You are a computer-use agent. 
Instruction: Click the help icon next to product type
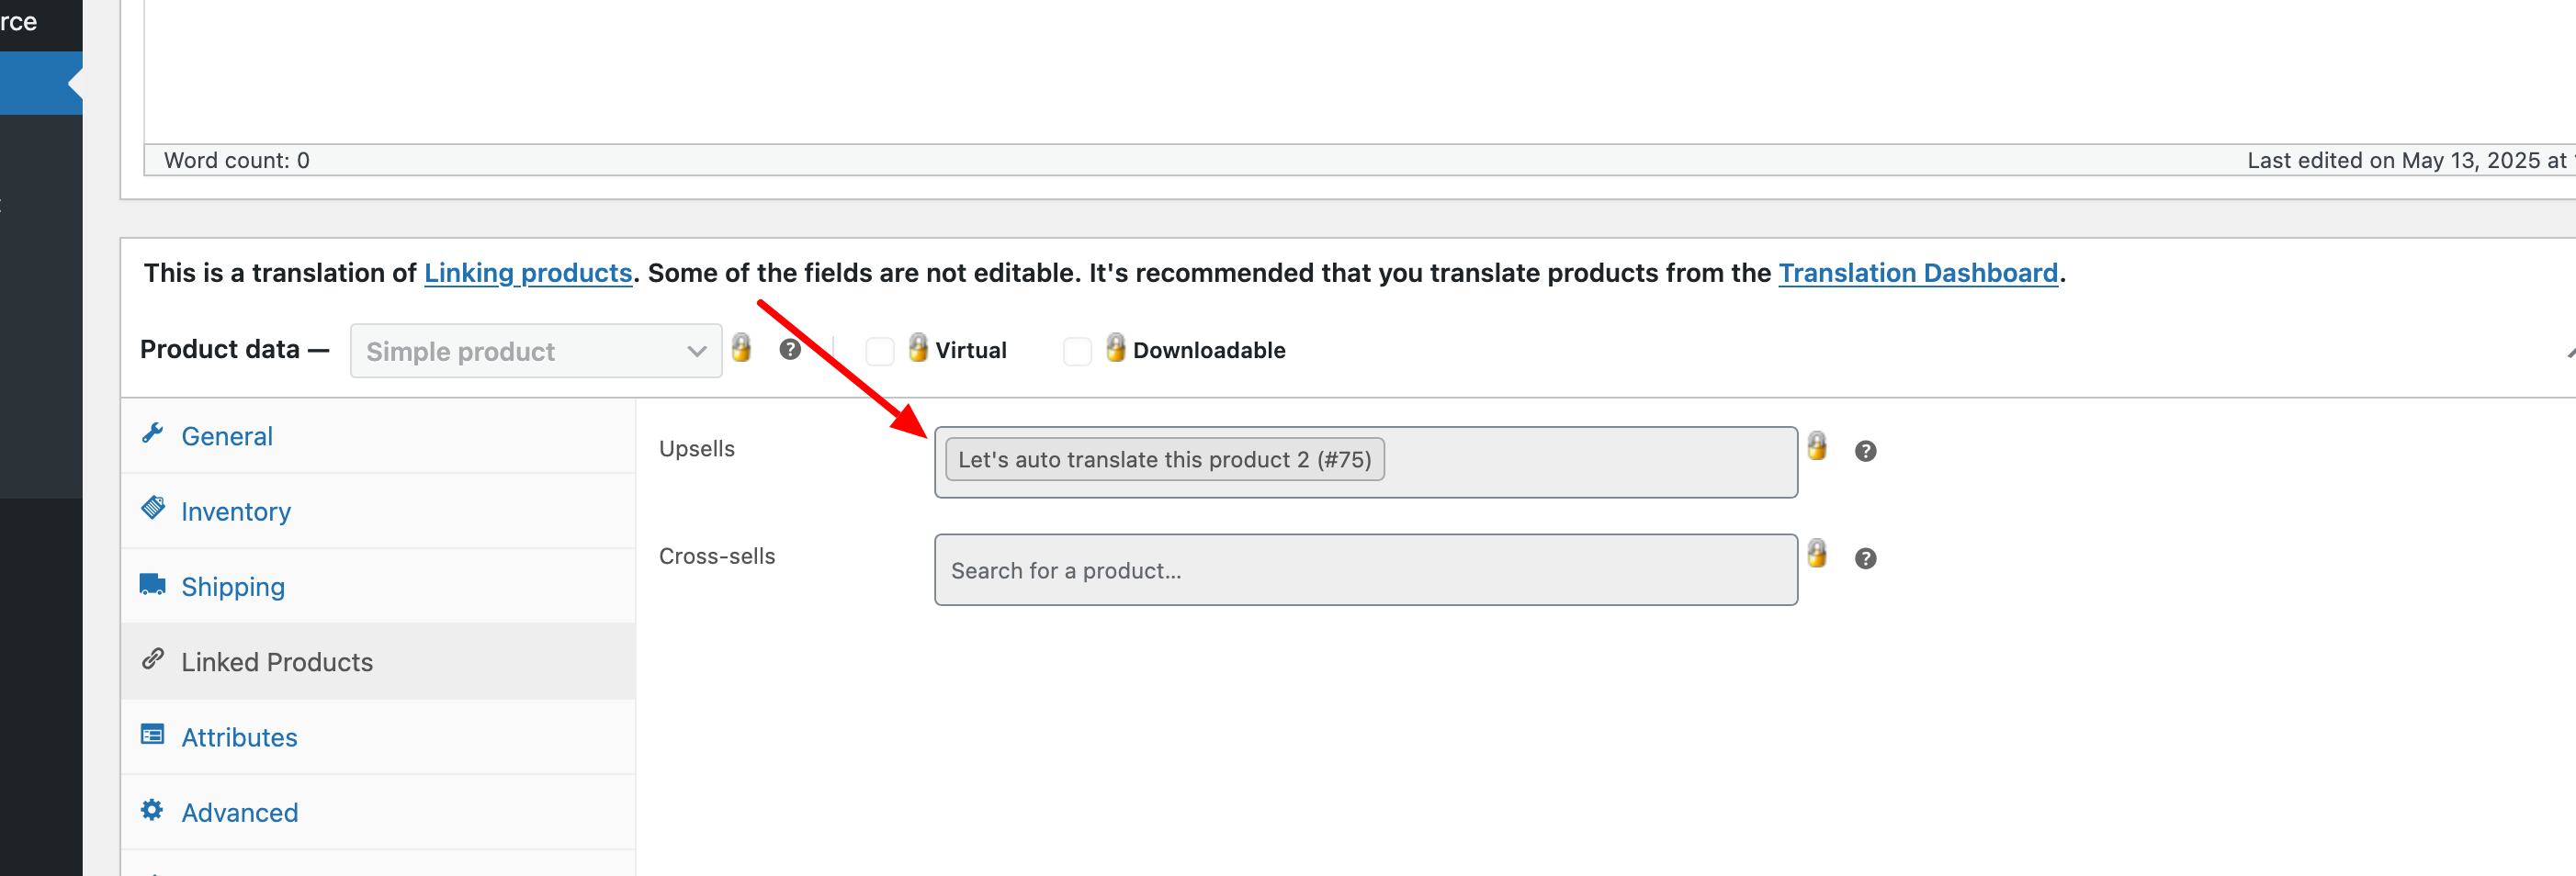pos(790,349)
